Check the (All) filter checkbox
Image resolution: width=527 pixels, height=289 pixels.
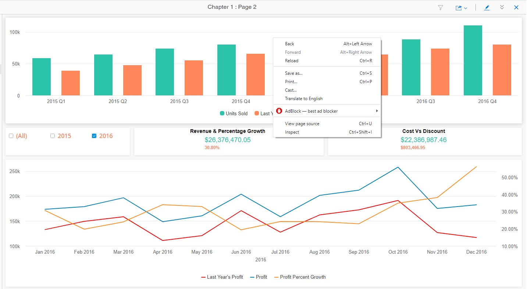click(11, 136)
